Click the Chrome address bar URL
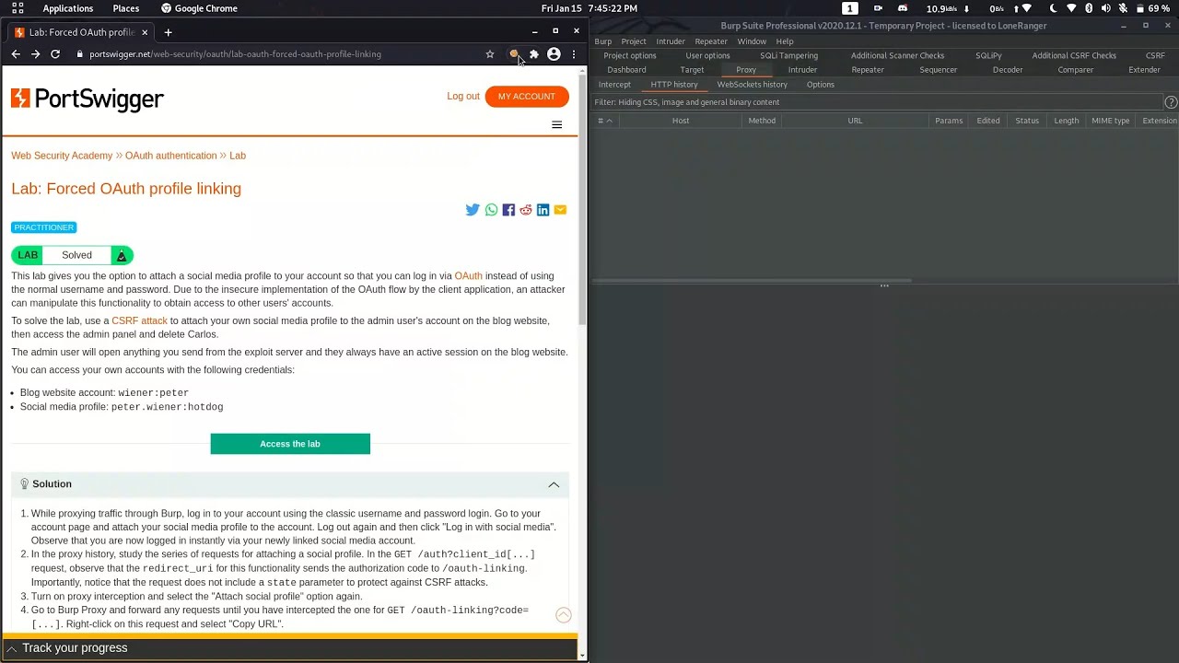The image size is (1179, 663). point(235,54)
